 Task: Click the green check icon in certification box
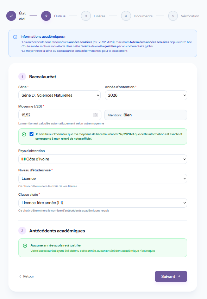click(24, 134)
